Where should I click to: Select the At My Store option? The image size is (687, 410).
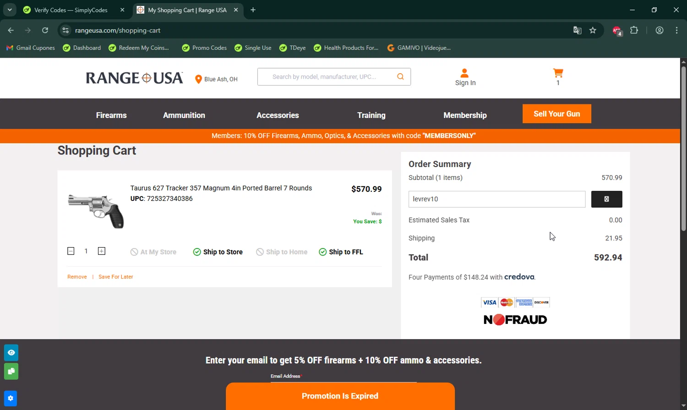tap(153, 252)
